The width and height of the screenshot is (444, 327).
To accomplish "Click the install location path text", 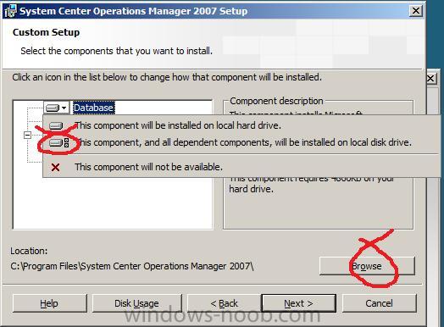I will pos(132,266).
